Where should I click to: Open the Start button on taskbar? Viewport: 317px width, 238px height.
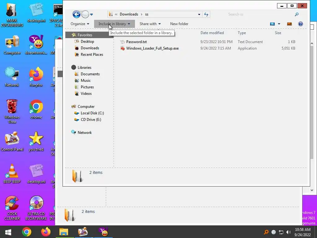pyautogui.click(x=8, y=232)
